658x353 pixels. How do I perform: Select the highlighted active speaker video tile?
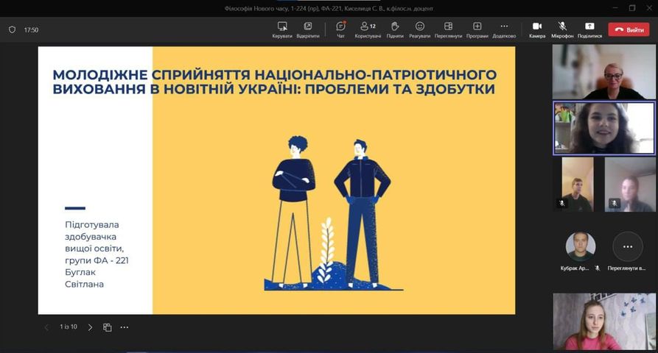(x=603, y=128)
